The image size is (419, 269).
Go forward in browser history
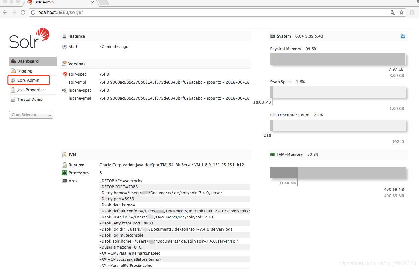click(14, 12)
